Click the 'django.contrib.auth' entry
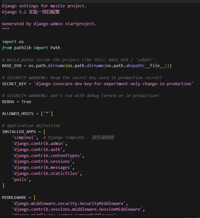Viewport: 200px width, 218px height. pyautogui.click(x=37, y=150)
